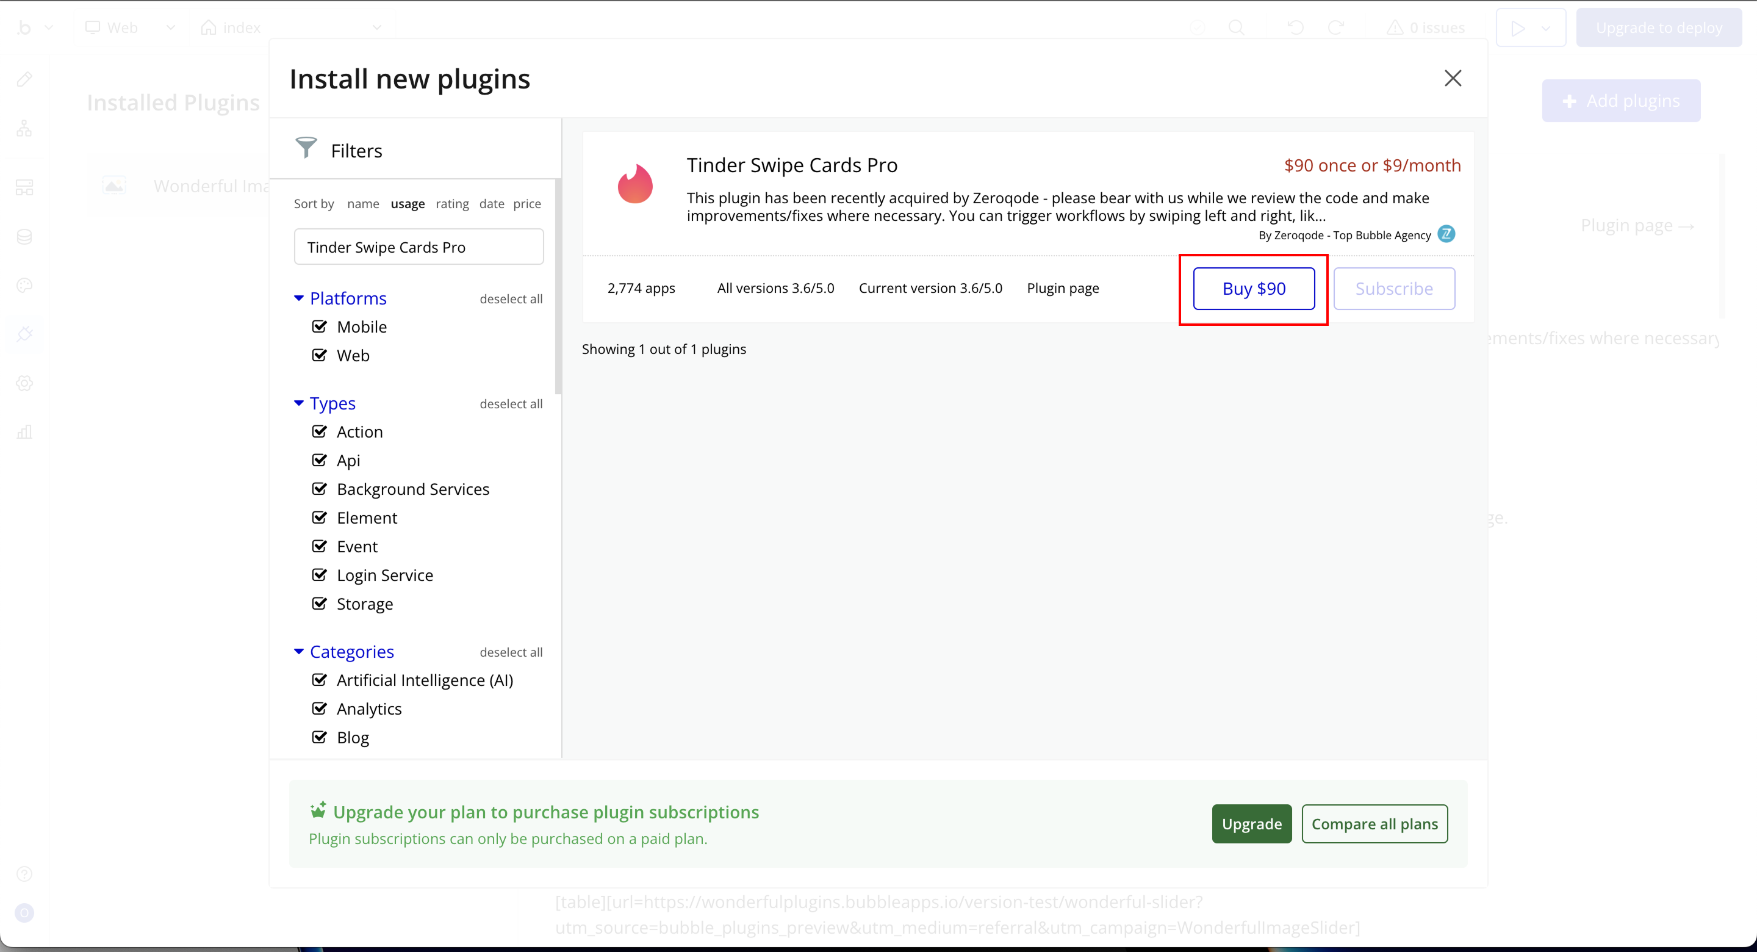1757x952 pixels.
Task: Click the plugin search input field
Action: tap(419, 247)
